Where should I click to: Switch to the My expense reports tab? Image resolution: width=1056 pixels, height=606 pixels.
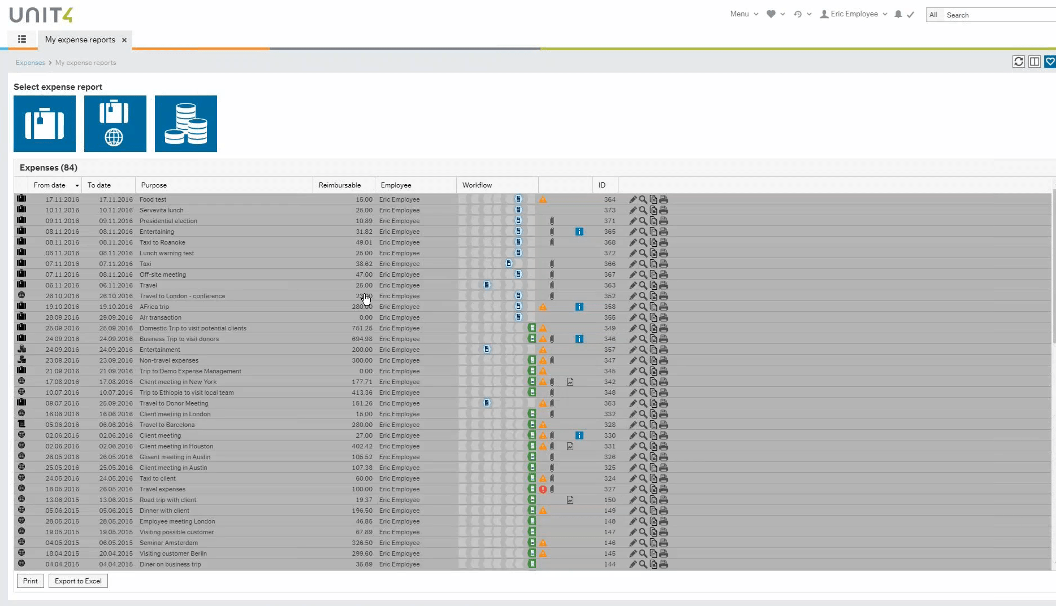tap(80, 40)
